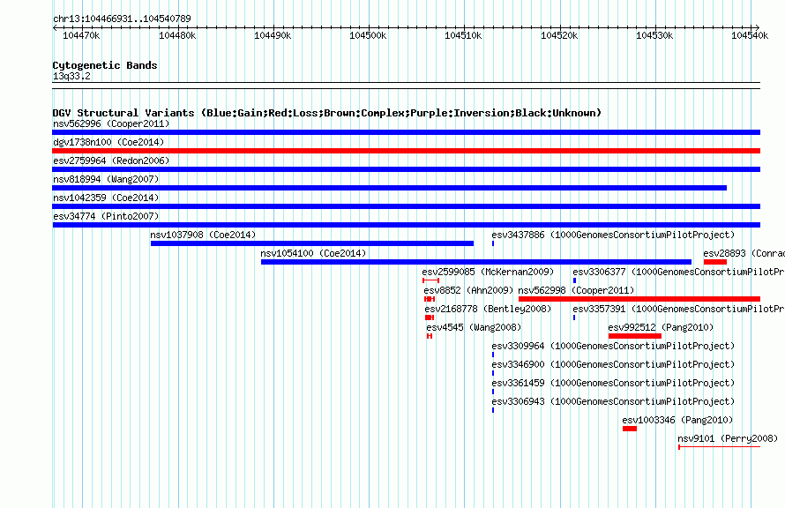Click the esv2168778 (Bentley2008) label

tap(488, 309)
